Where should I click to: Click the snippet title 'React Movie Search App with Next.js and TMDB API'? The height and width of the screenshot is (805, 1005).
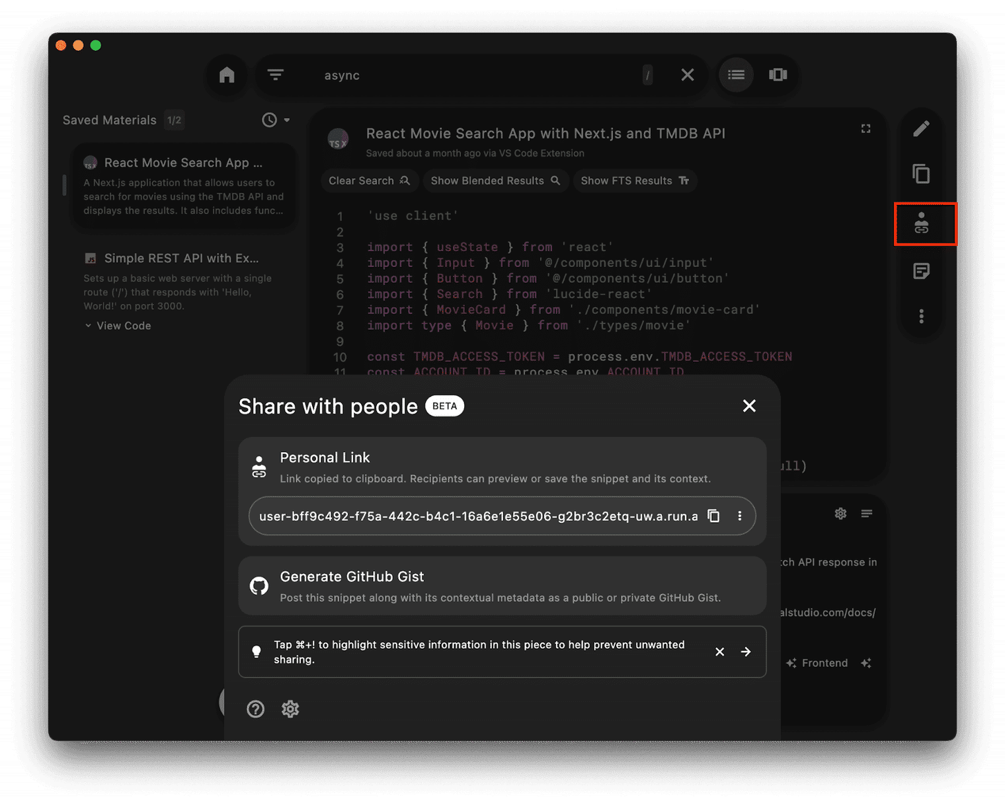point(545,134)
